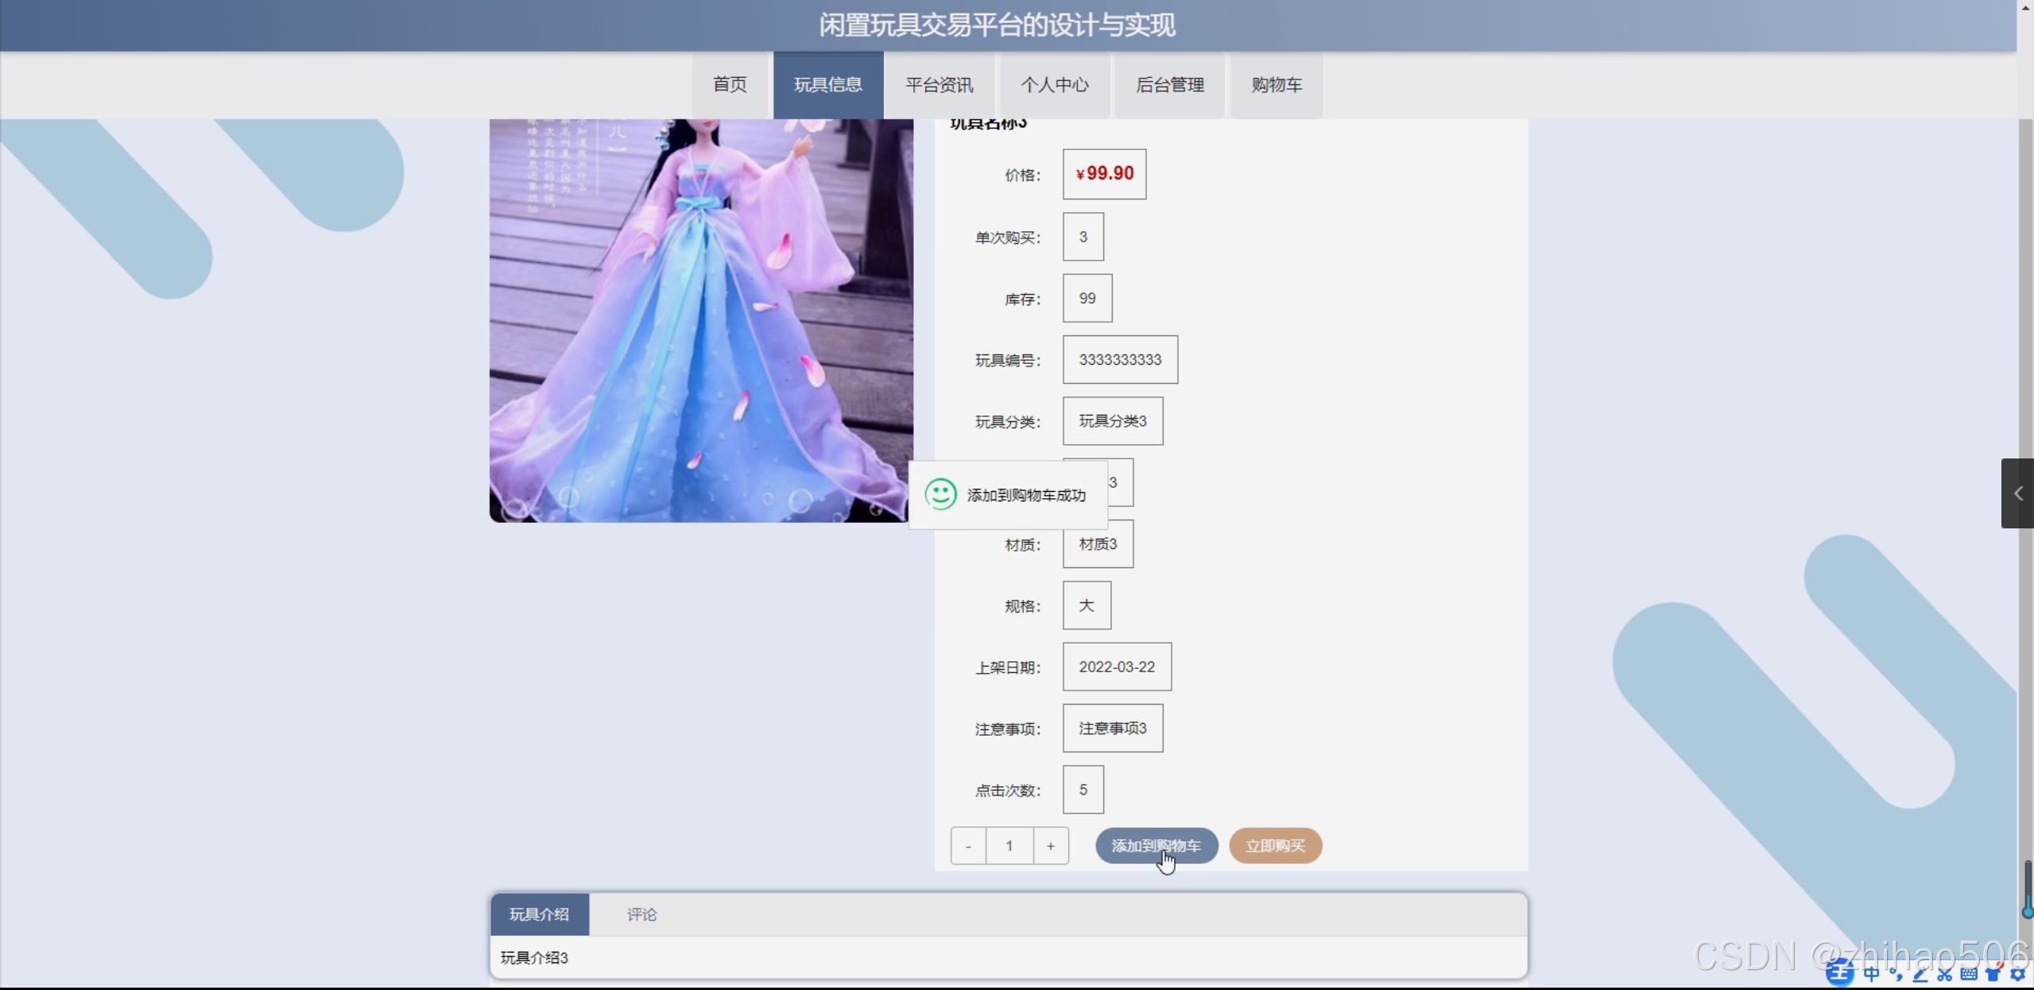The width and height of the screenshot is (2034, 990).
Task: Click the 添加到购物车 button
Action: coord(1156,846)
